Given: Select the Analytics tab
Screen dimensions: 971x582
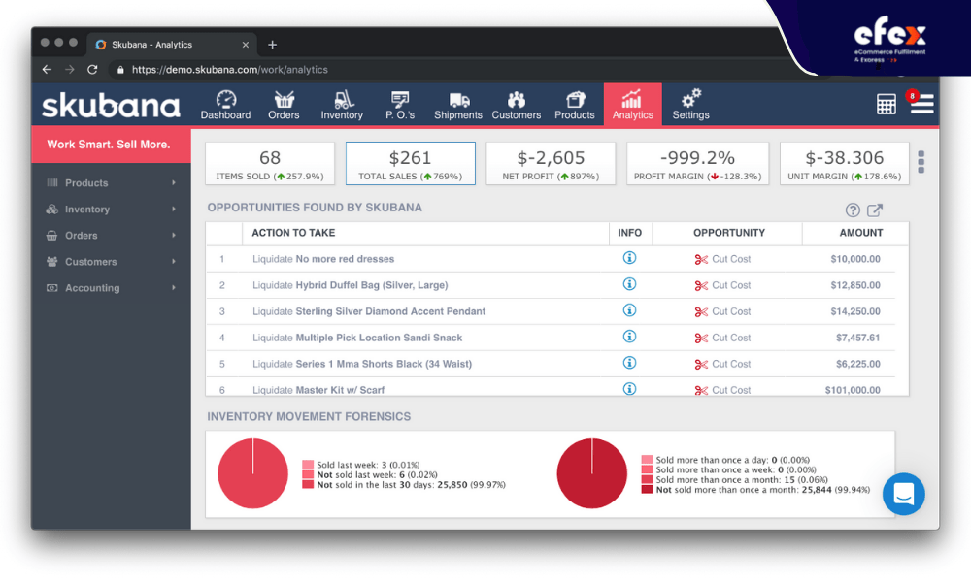Looking at the screenshot, I should 633,105.
